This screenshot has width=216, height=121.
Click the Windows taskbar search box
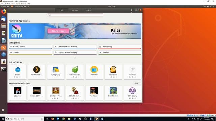pyautogui.click(x=25, y=119)
